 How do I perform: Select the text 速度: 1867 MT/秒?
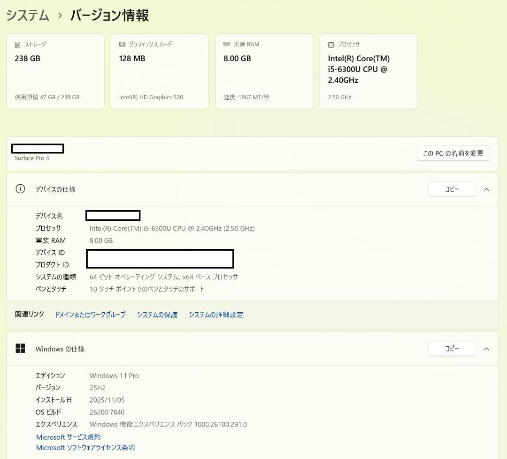[x=246, y=97]
